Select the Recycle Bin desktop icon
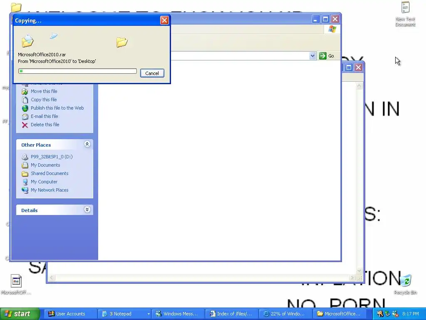 point(405,285)
